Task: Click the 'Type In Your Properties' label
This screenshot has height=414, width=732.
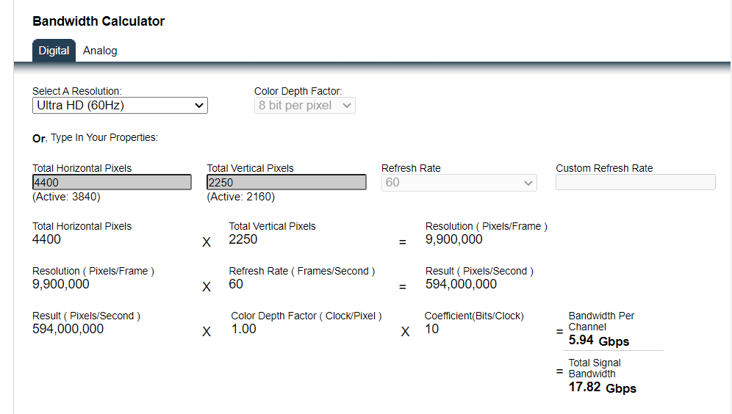Action: coord(104,137)
